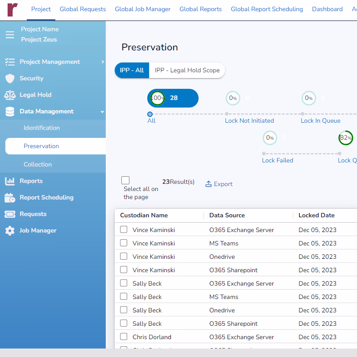
Task: Select Preservation in the sidebar
Action: point(55,146)
